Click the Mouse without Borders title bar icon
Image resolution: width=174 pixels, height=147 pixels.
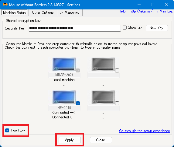(5, 5)
